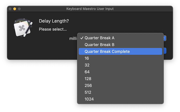Select the Quarter Break B option
This screenshot has width=180, height=112.
tap(99, 45)
